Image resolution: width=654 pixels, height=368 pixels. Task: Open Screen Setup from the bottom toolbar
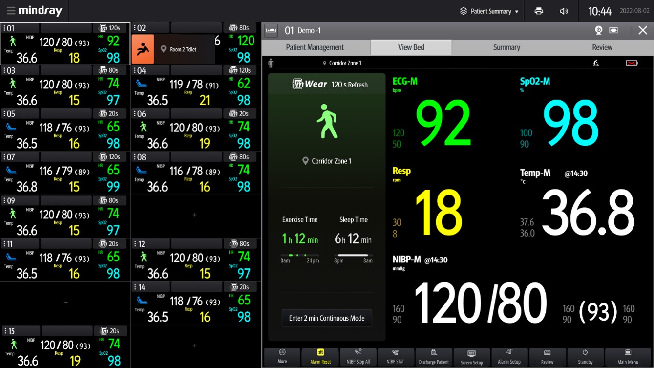click(471, 357)
